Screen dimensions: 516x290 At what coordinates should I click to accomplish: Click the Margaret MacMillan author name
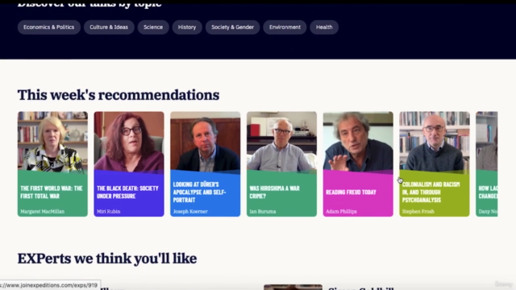click(43, 211)
